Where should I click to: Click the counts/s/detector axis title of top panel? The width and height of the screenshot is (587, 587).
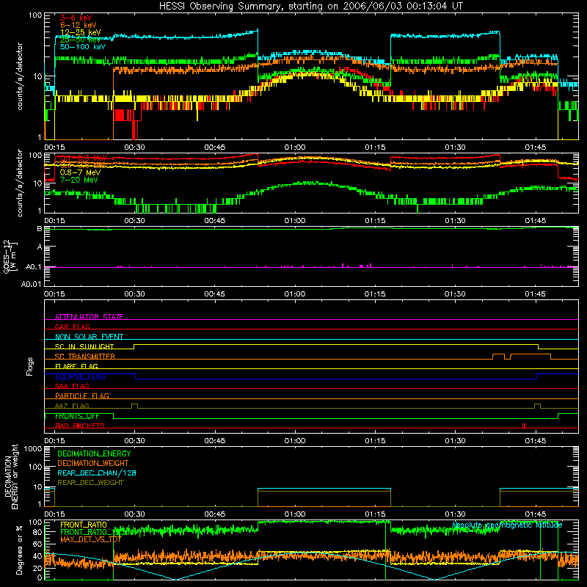click(x=20, y=76)
